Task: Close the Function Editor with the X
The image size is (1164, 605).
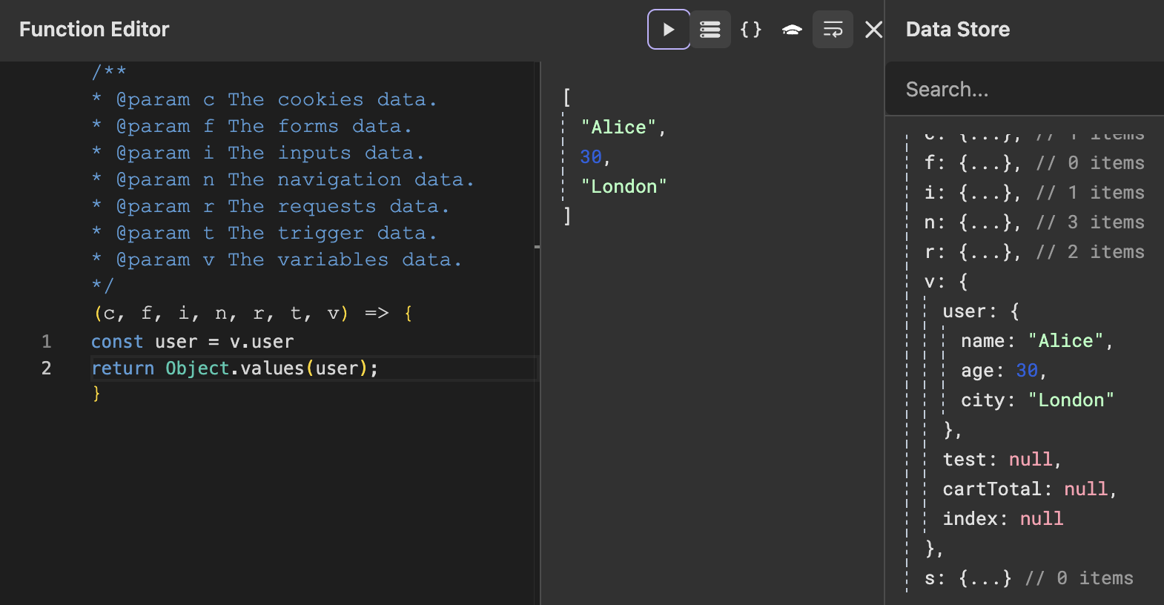Action: click(874, 30)
